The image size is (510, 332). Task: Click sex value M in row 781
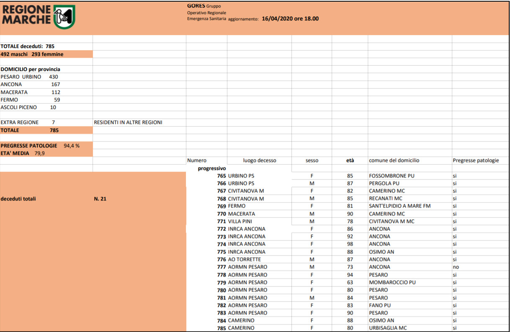[x=312, y=298]
